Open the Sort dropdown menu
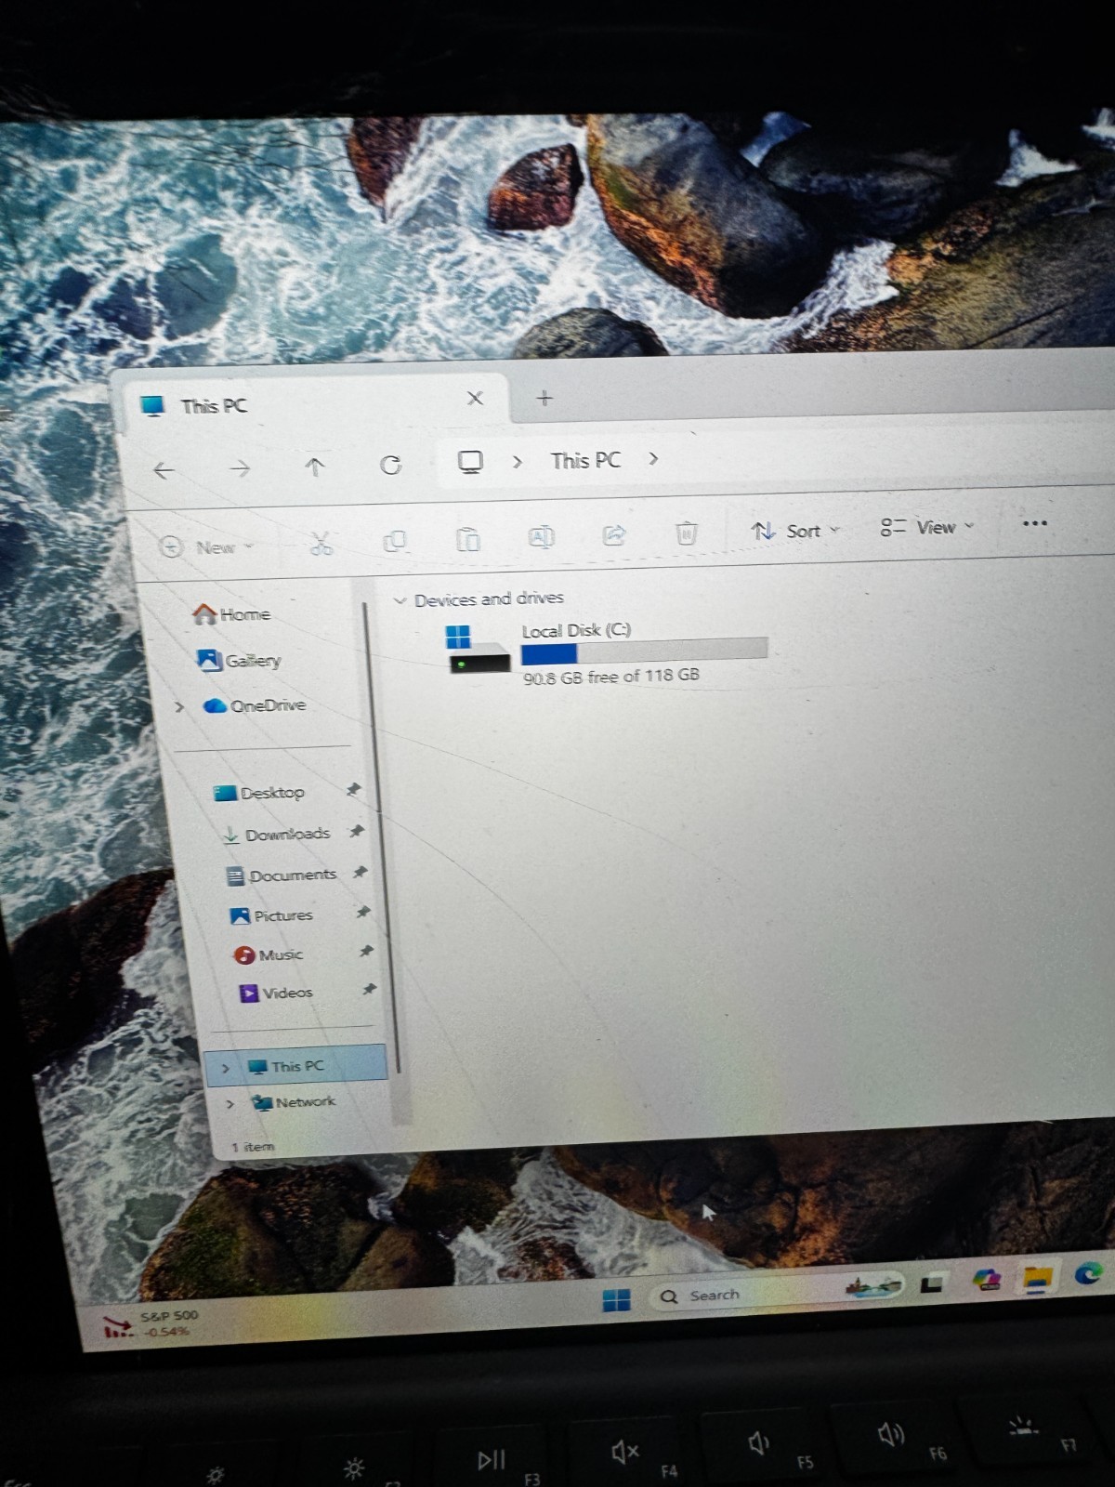The width and height of the screenshot is (1115, 1487). point(795,531)
